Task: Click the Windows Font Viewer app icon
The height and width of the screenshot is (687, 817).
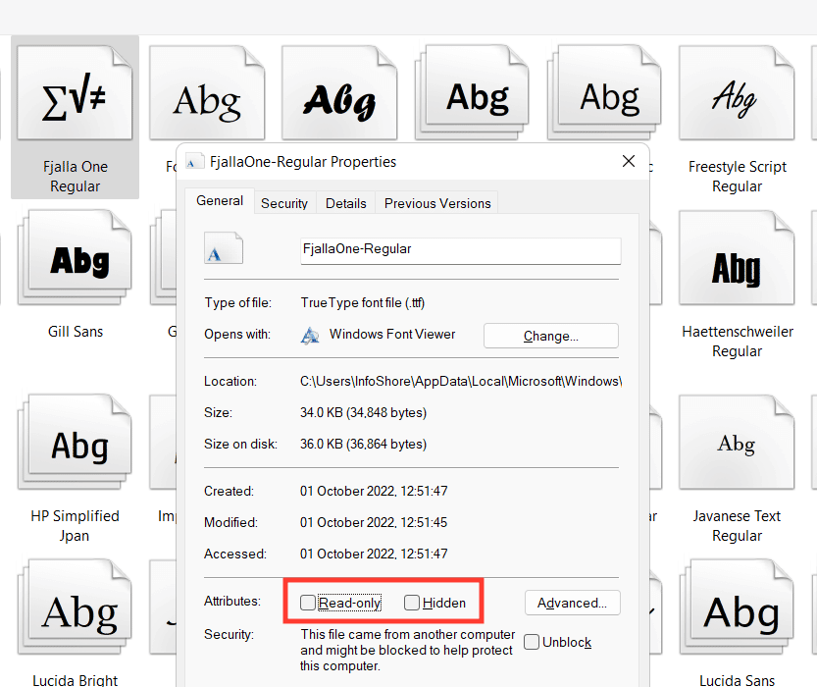Action: (311, 335)
